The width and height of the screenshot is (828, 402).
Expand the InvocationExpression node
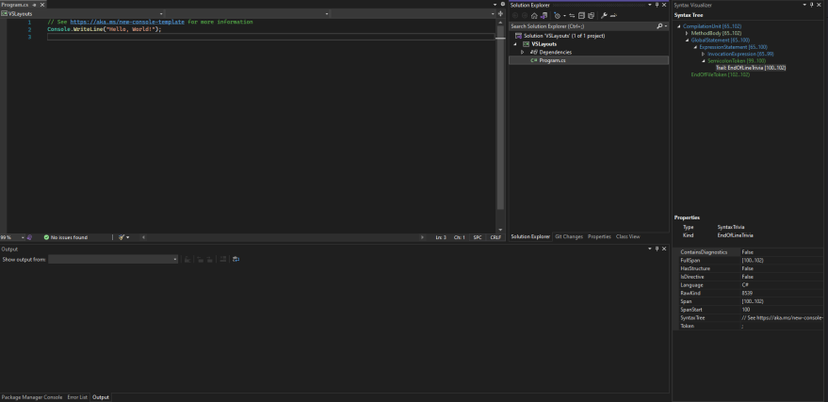[704, 54]
